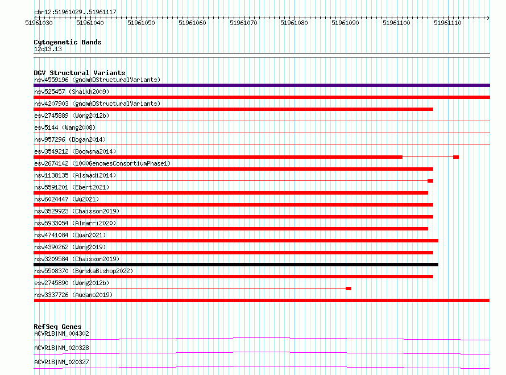Click the black nsv3209584 variant bar

[x=236, y=265]
